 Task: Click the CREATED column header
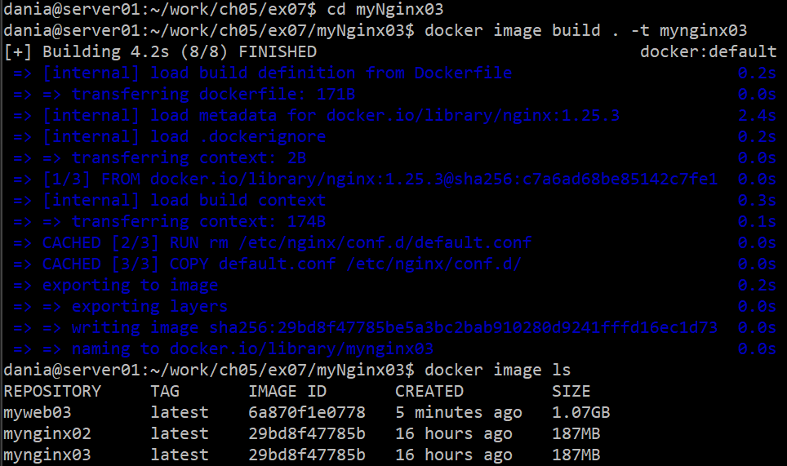429,391
